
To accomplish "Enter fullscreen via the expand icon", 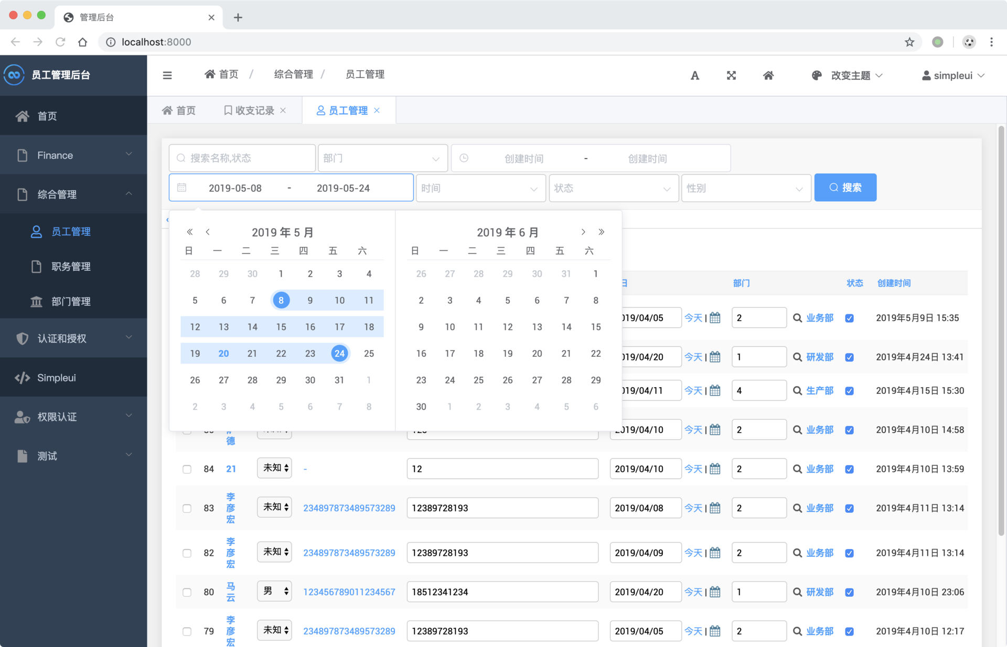I will [731, 75].
